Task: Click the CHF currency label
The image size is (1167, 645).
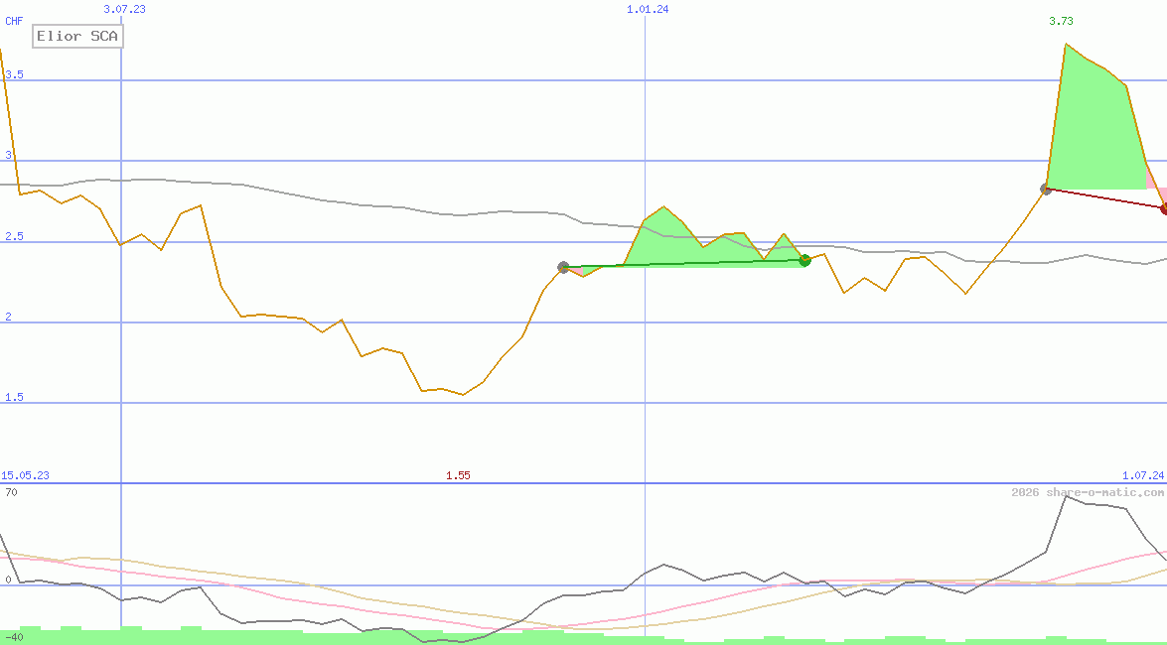Action: point(14,21)
